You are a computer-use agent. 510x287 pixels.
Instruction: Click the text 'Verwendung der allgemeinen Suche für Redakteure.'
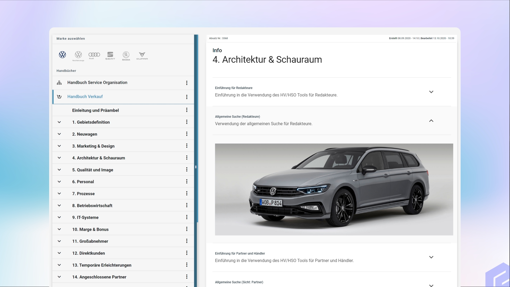tap(263, 124)
